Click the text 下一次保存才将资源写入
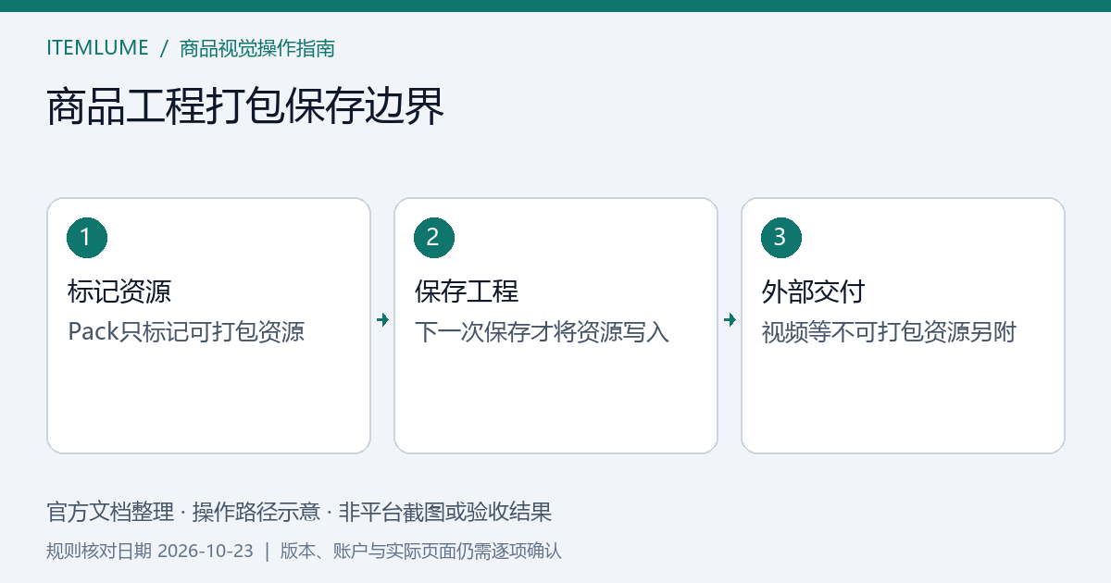Screen dimensions: 1111x583 tap(542, 331)
